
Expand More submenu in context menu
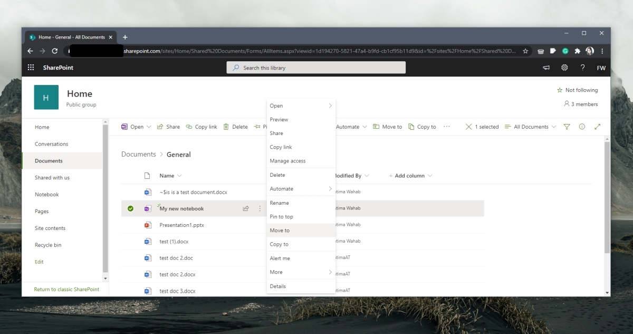click(x=331, y=272)
